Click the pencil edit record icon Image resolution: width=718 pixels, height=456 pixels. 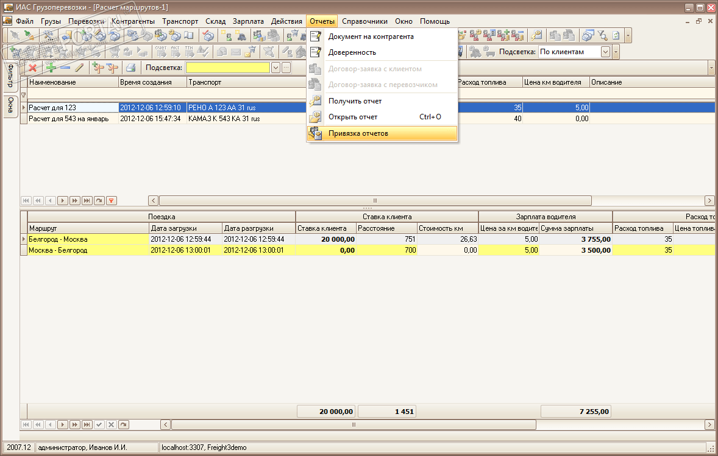click(79, 68)
